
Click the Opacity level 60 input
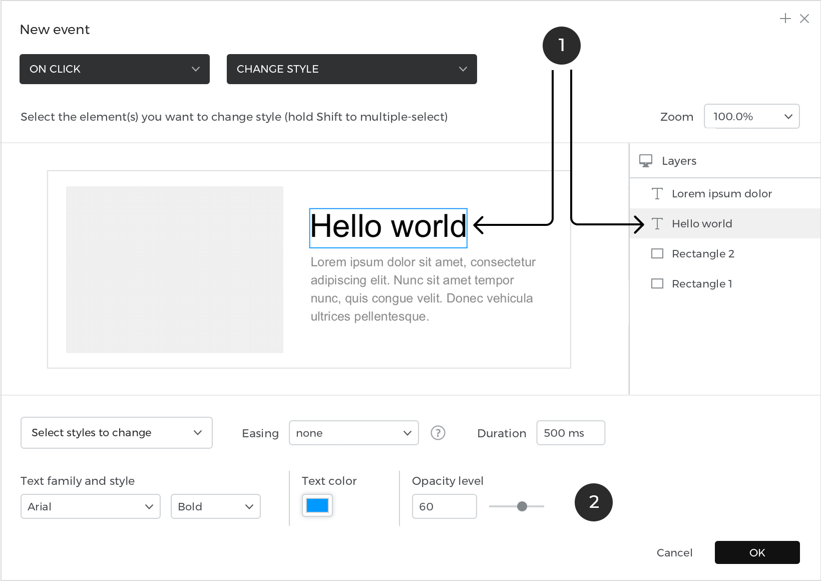(x=445, y=506)
